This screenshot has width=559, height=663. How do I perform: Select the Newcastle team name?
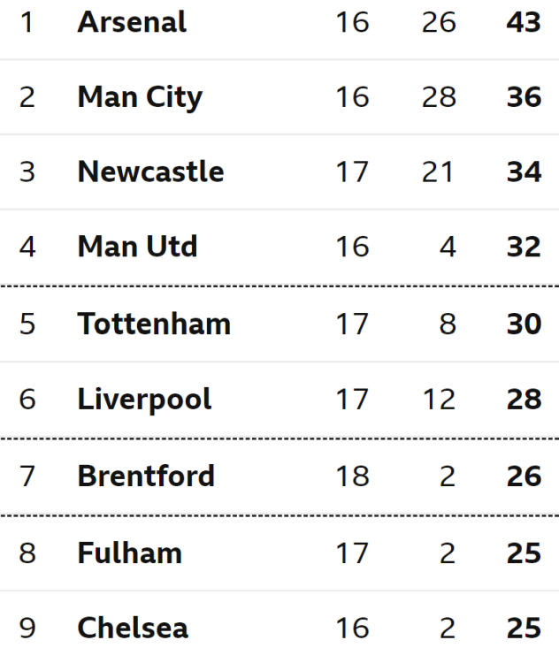pyautogui.click(x=150, y=171)
